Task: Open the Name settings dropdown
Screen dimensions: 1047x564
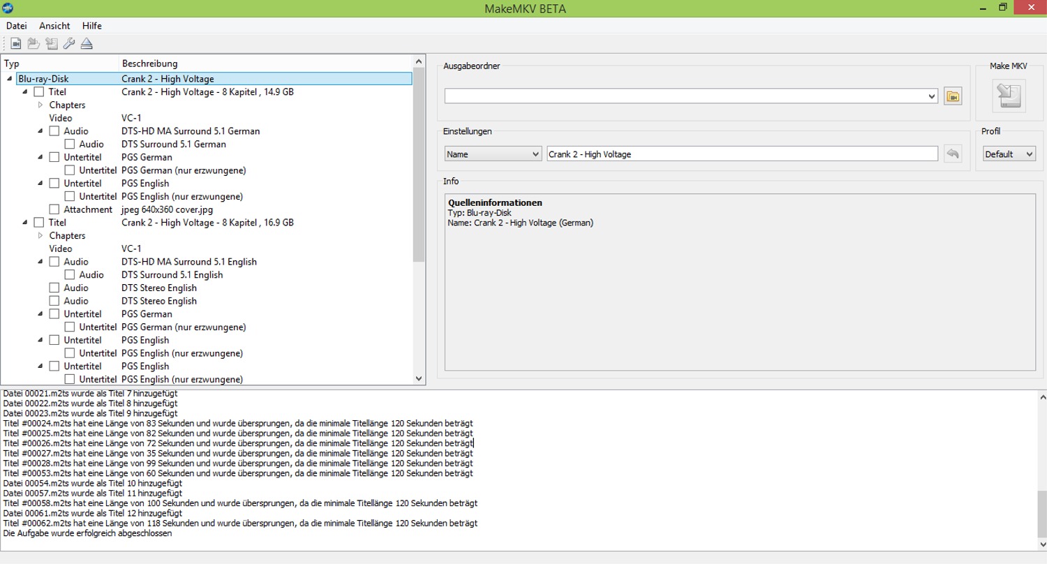Action: [x=493, y=154]
